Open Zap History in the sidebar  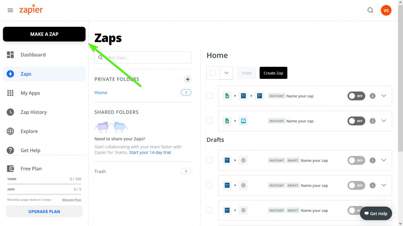pos(44,112)
